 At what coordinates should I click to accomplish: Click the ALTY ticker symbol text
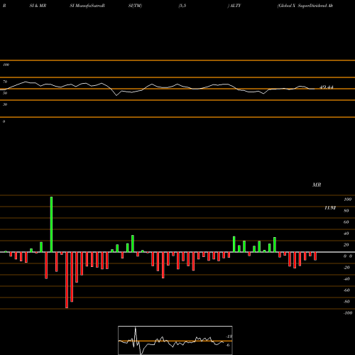click(x=235, y=6)
